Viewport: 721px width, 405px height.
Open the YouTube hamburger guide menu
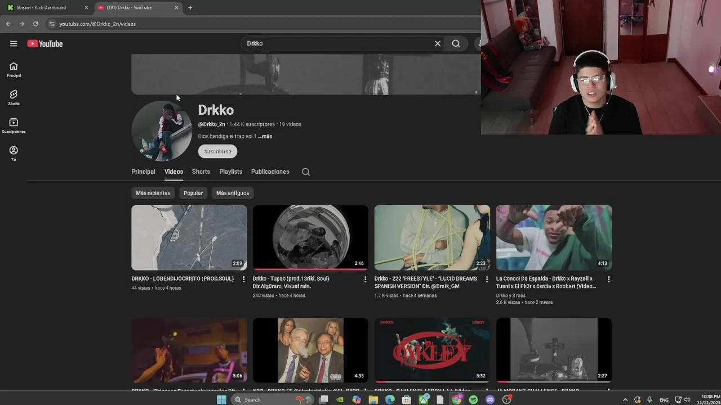point(14,43)
